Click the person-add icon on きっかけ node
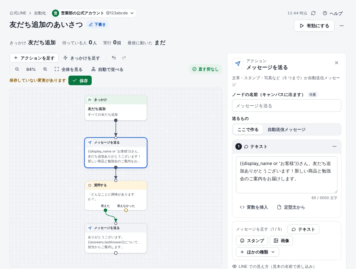 pos(90,100)
